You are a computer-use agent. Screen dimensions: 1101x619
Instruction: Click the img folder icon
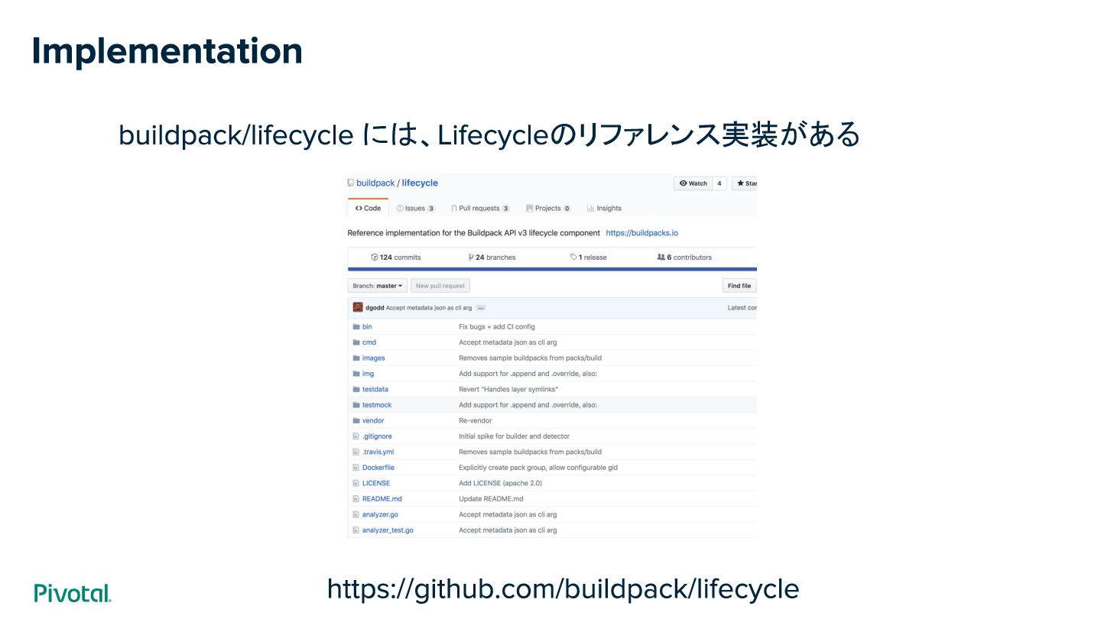[356, 374]
